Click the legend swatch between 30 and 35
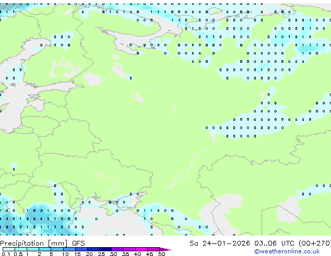The height and width of the screenshot is (256, 331). (x=117, y=249)
